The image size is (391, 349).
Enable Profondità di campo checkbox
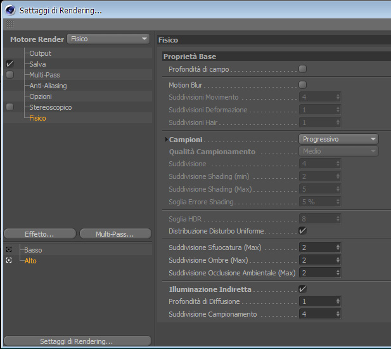302,69
